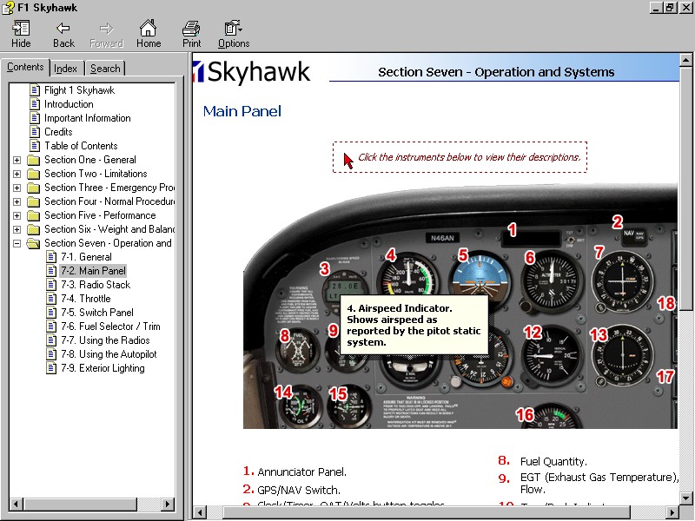Click the page icon beside 7-3. Radio Stack
695x521 pixels.
click(51, 285)
